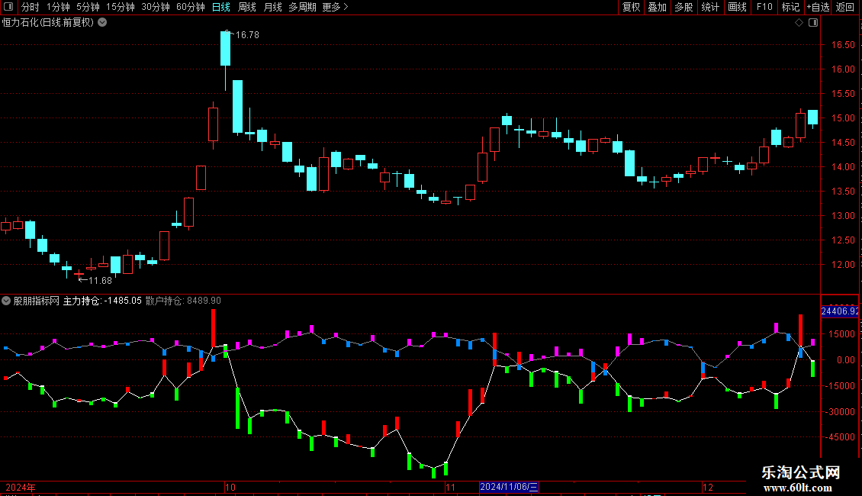Click the 10 month marker on axis
This screenshot has height=496, width=862.
(x=230, y=487)
